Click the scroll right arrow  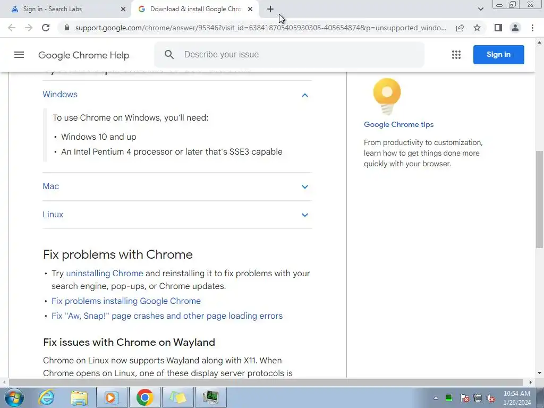point(531,382)
